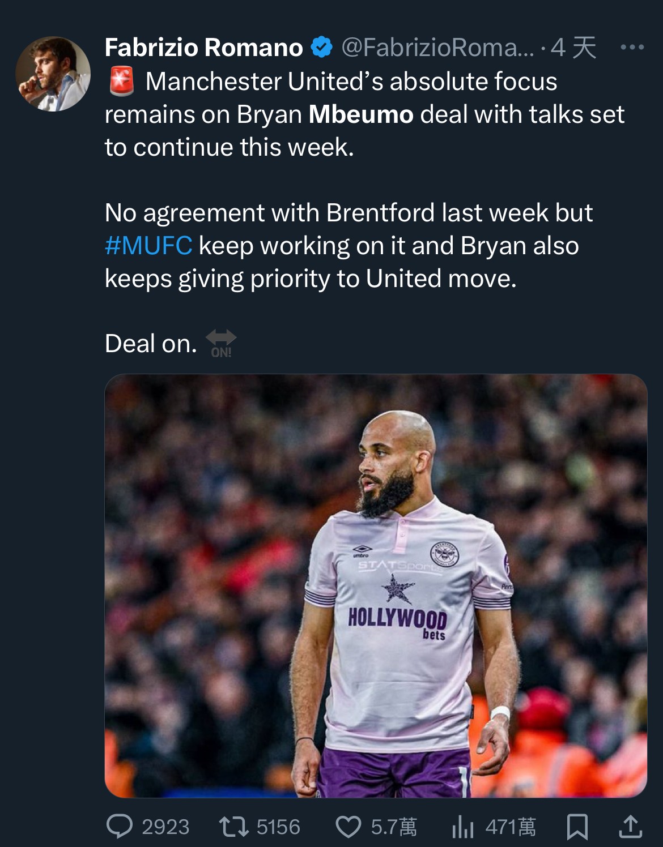
Task: Bookmark this post
Action: pos(577,827)
